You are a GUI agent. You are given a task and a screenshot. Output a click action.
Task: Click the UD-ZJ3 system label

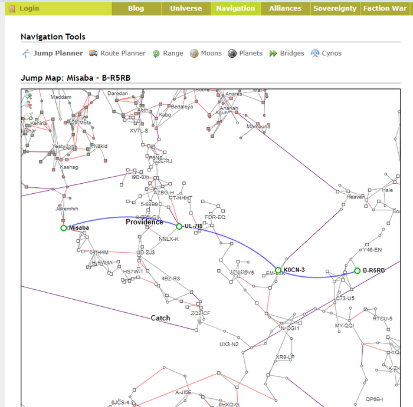pyautogui.click(x=146, y=253)
